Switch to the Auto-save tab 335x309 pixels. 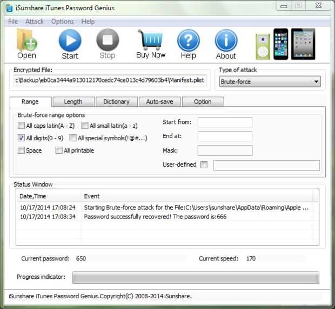[x=159, y=101]
